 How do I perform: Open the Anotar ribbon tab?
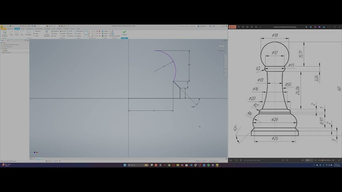[x=23, y=29]
